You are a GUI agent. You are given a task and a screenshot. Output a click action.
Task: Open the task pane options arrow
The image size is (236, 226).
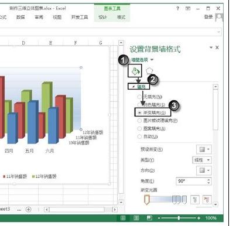211,47
